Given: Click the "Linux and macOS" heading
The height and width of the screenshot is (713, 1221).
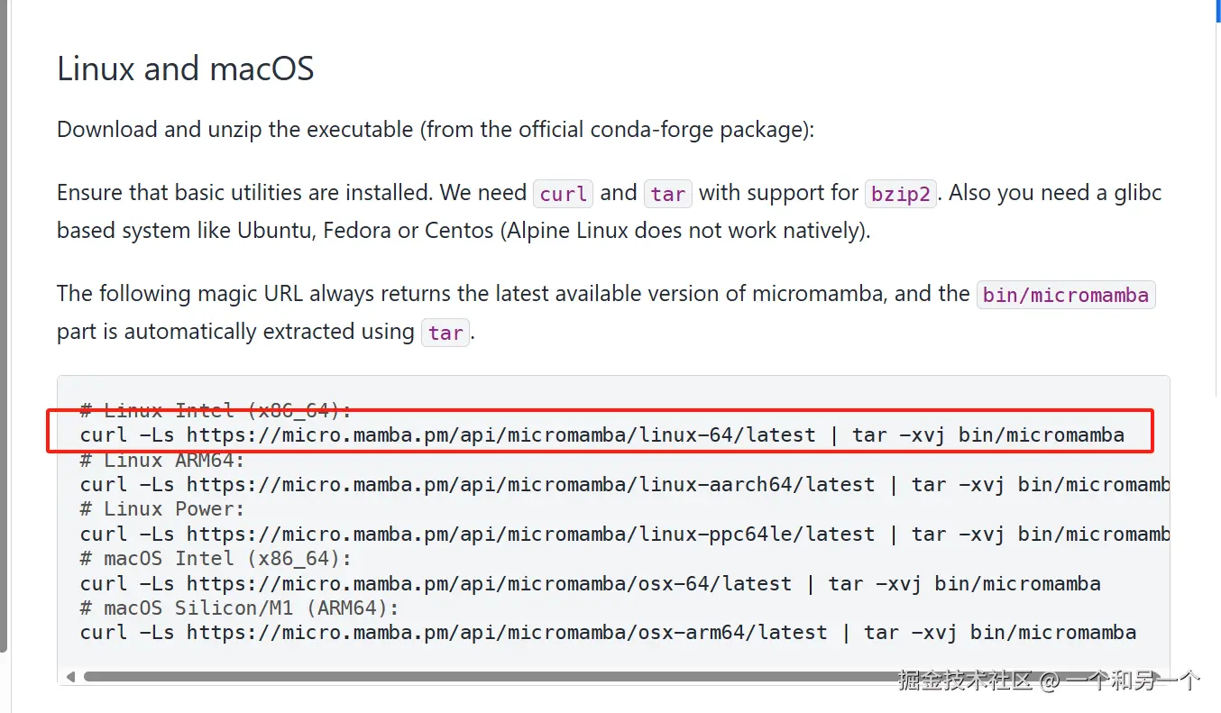Looking at the screenshot, I should (185, 69).
